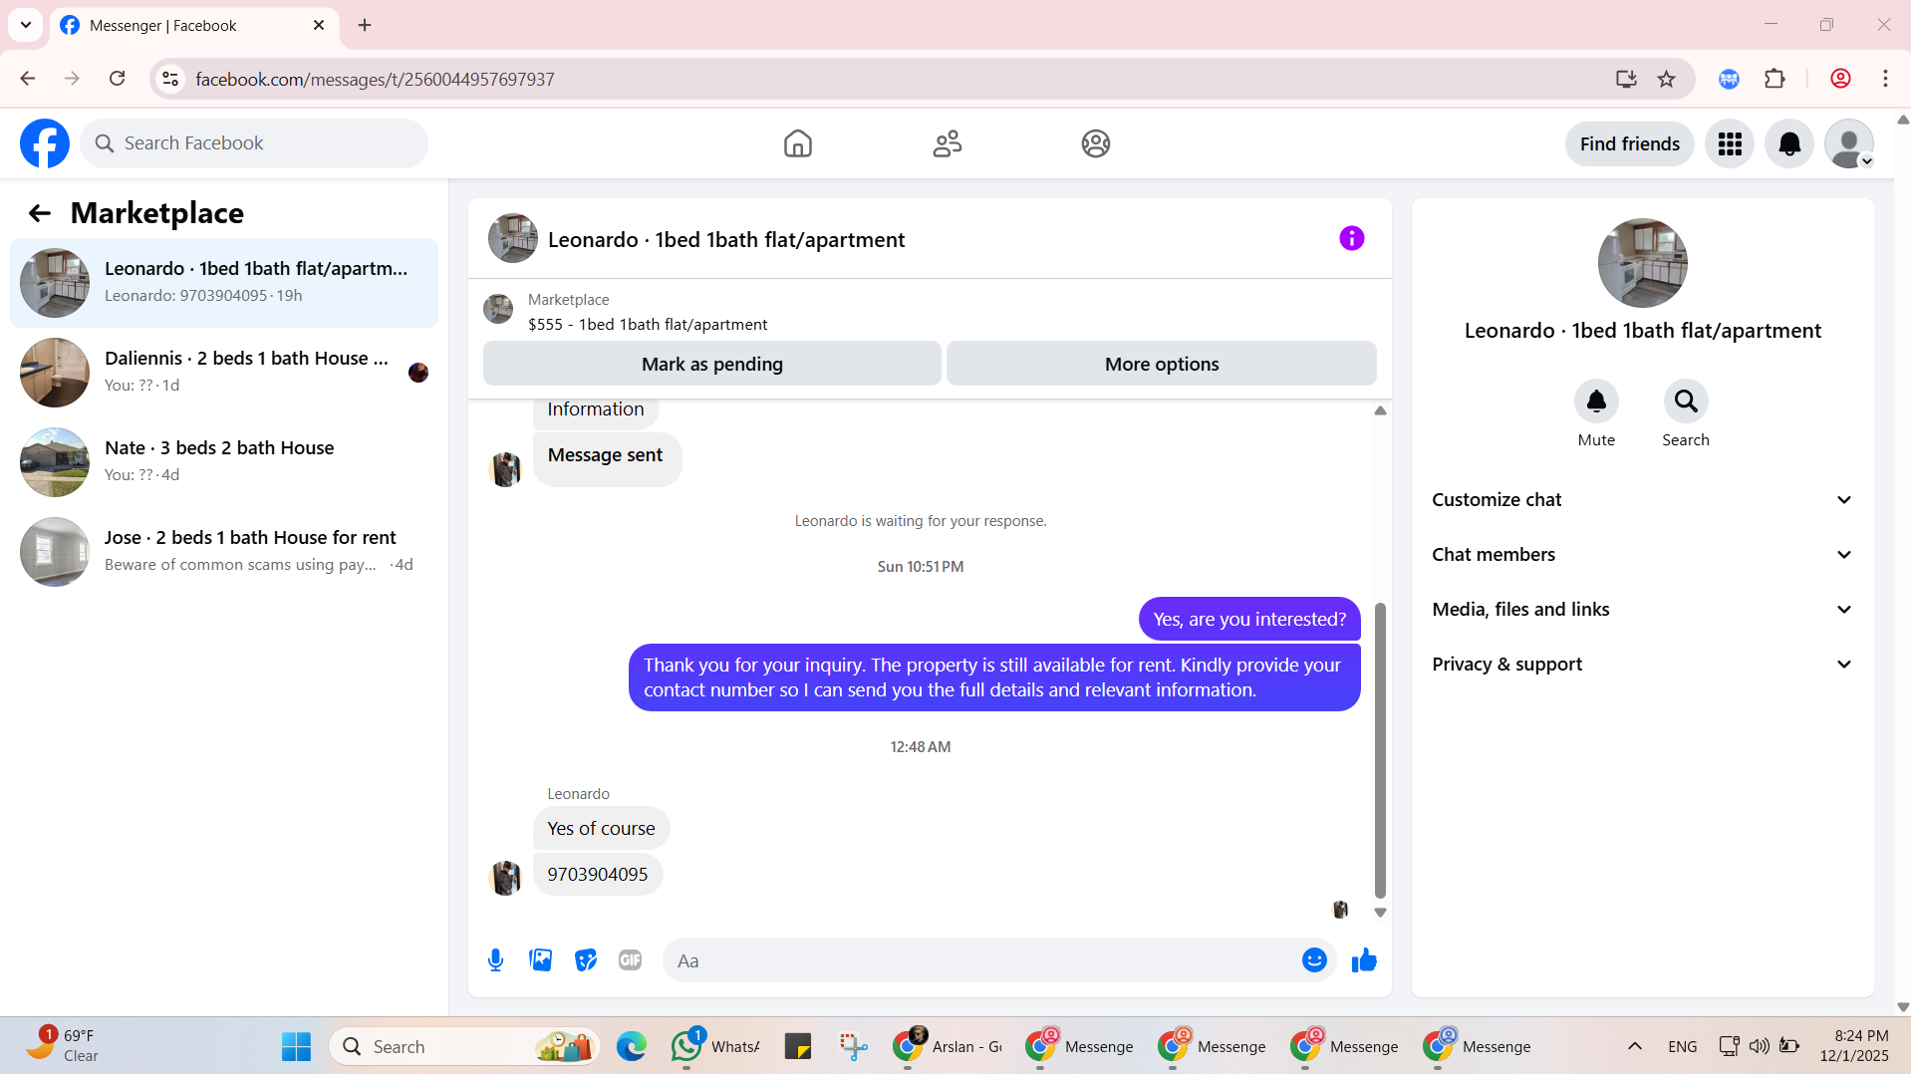Image resolution: width=1911 pixels, height=1074 pixels.
Task: Open Snipping Tool from the taskbar
Action: coord(853,1046)
